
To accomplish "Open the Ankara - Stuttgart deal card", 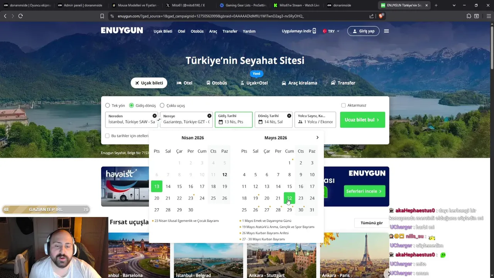I will (281, 255).
